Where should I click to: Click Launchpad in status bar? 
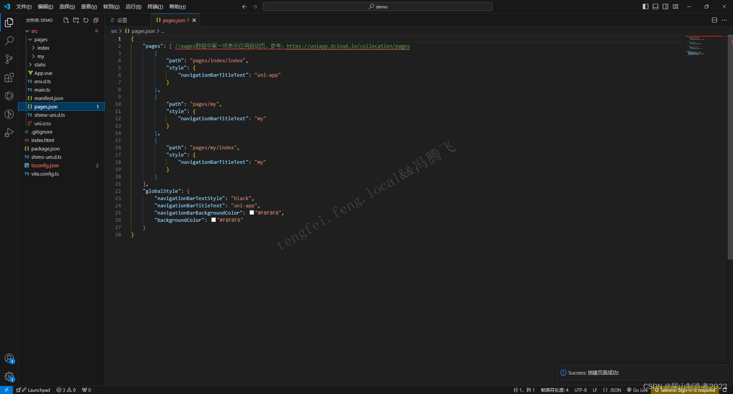click(x=34, y=390)
